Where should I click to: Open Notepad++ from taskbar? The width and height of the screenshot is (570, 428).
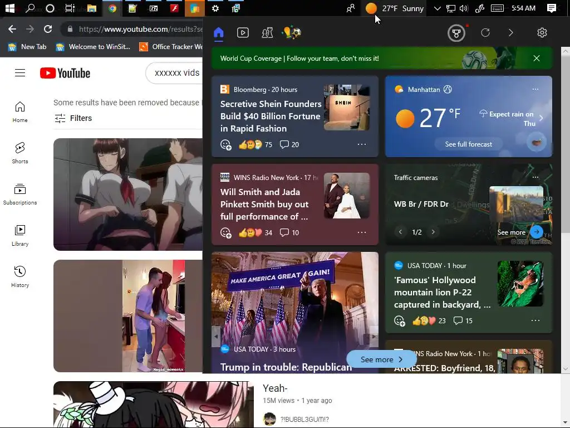click(x=132, y=8)
